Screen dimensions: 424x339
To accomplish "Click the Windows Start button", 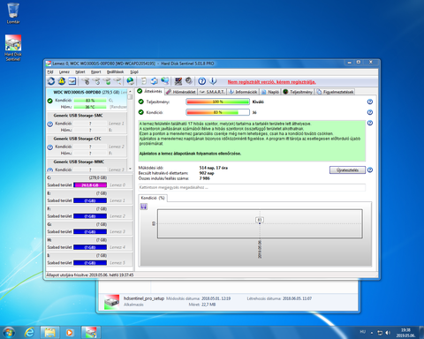I will point(8,333).
